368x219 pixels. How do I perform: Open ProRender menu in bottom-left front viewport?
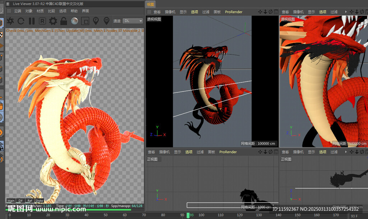pyautogui.click(x=228, y=152)
